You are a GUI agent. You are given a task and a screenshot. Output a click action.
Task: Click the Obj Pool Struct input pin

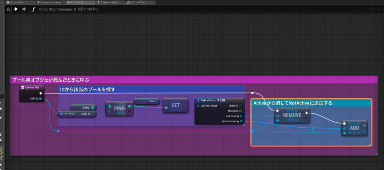(x=198, y=106)
